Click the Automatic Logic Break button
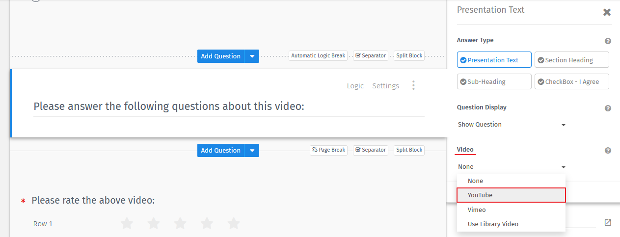Viewport: 620px width, 237px height. [x=318, y=55]
